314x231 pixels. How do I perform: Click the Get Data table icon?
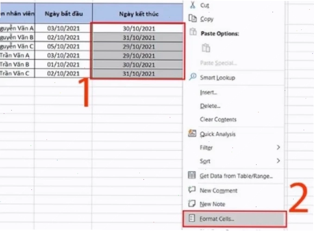click(192, 175)
